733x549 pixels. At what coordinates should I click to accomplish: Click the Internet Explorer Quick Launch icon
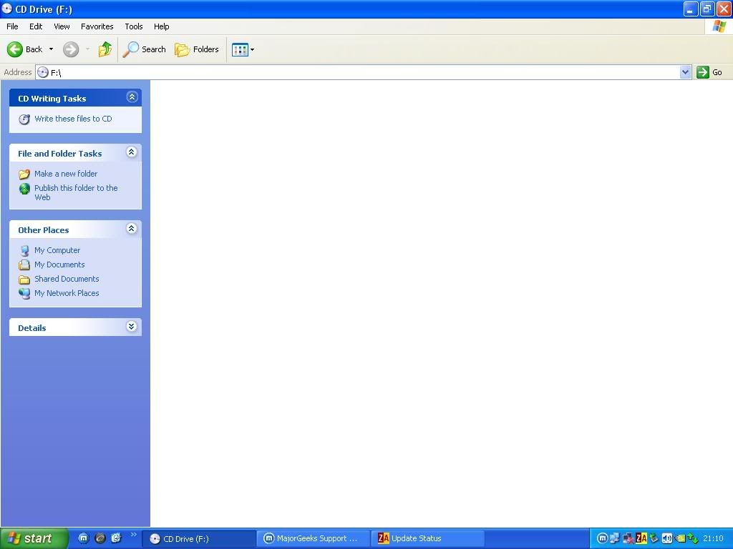pos(117,538)
